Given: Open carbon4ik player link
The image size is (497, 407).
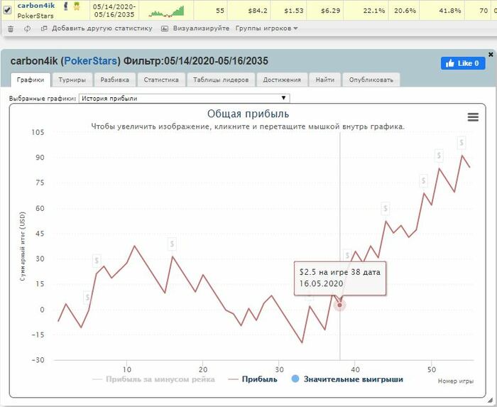Looking at the screenshot, I should tap(36, 6).
